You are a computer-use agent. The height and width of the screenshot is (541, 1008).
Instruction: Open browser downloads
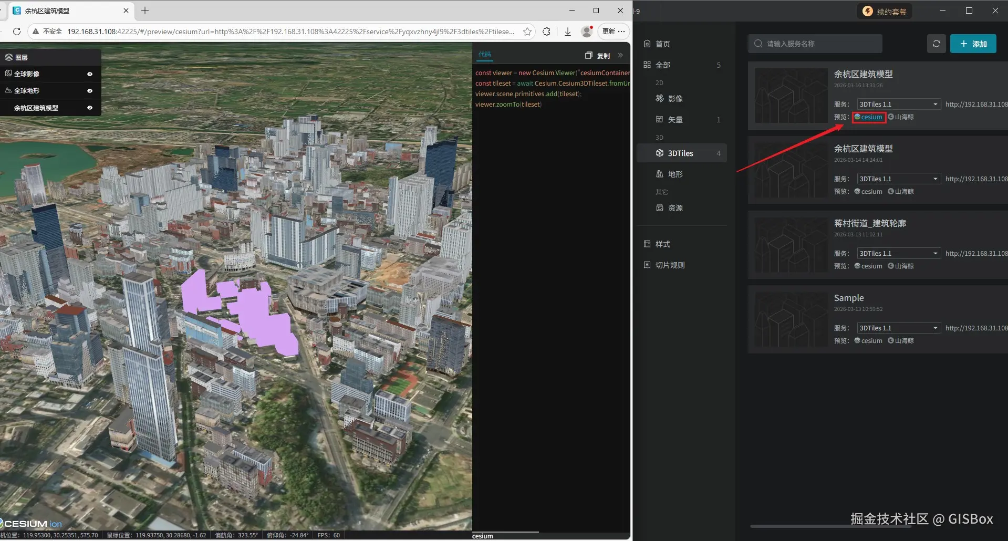click(568, 32)
